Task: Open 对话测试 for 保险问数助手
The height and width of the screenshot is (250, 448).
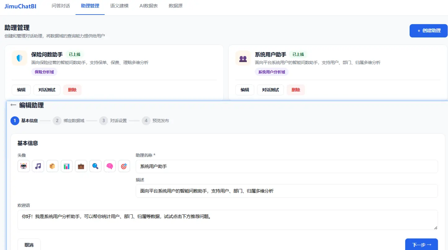Action: tap(47, 90)
